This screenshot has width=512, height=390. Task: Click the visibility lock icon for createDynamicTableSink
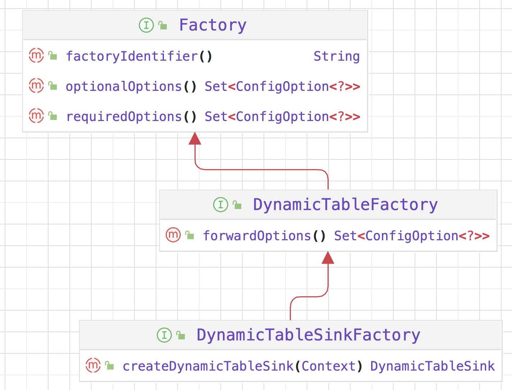point(109,366)
